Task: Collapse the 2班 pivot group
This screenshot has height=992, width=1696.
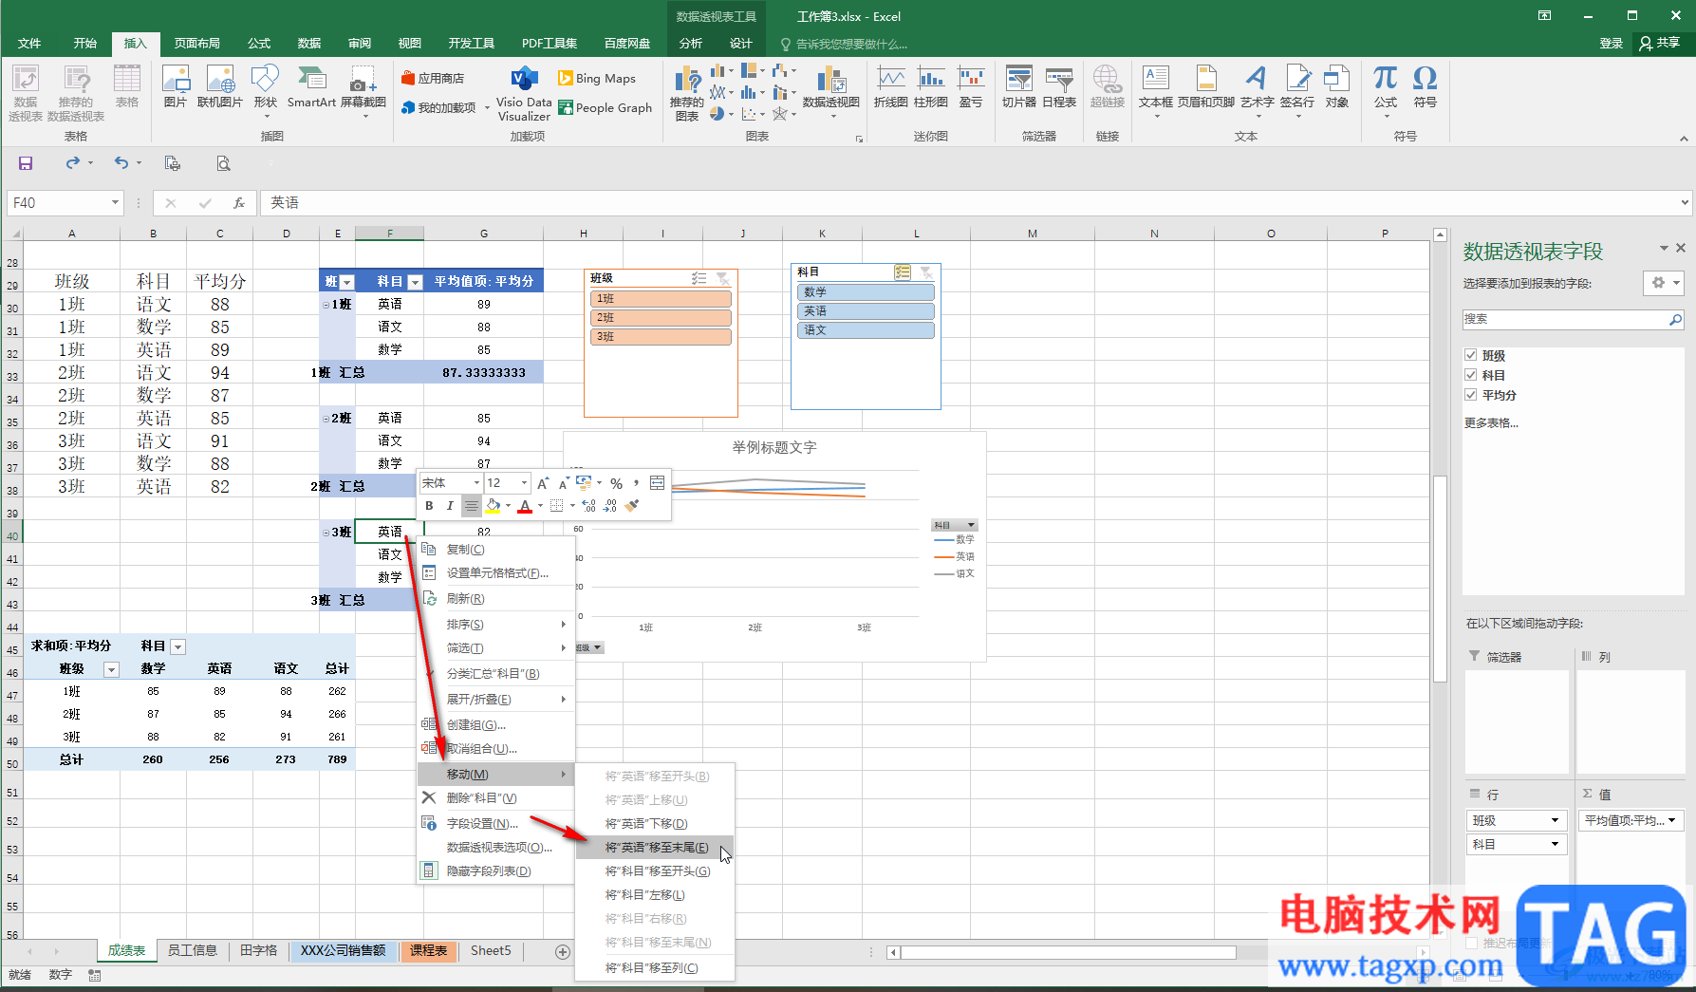Action: pos(326,419)
